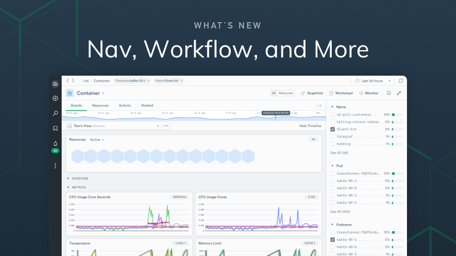456x256 pixels.
Task: Open Worksheet
Action: [341, 93]
